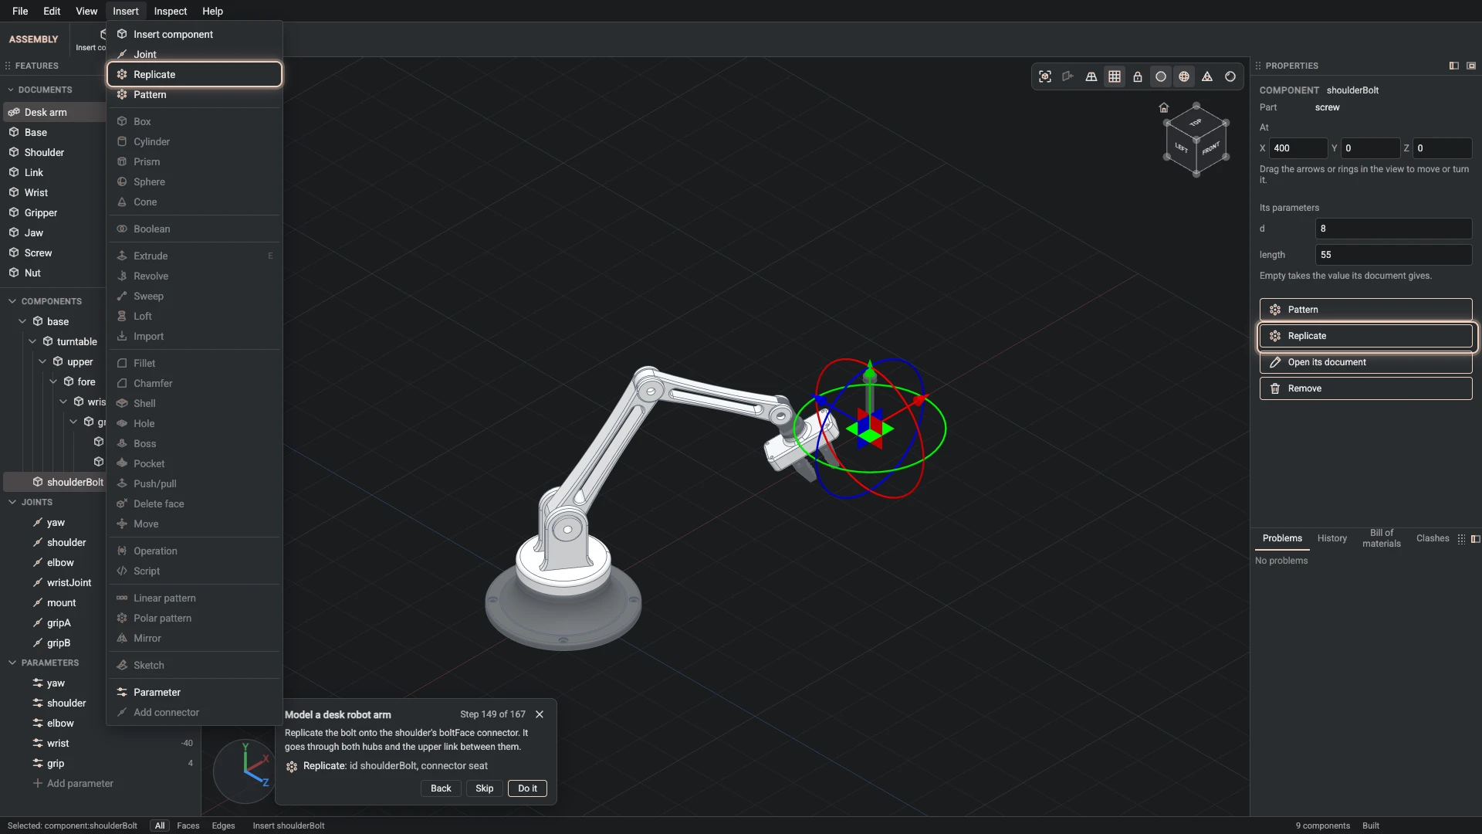Click the Properties panel float-window icon

click(1471, 66)
